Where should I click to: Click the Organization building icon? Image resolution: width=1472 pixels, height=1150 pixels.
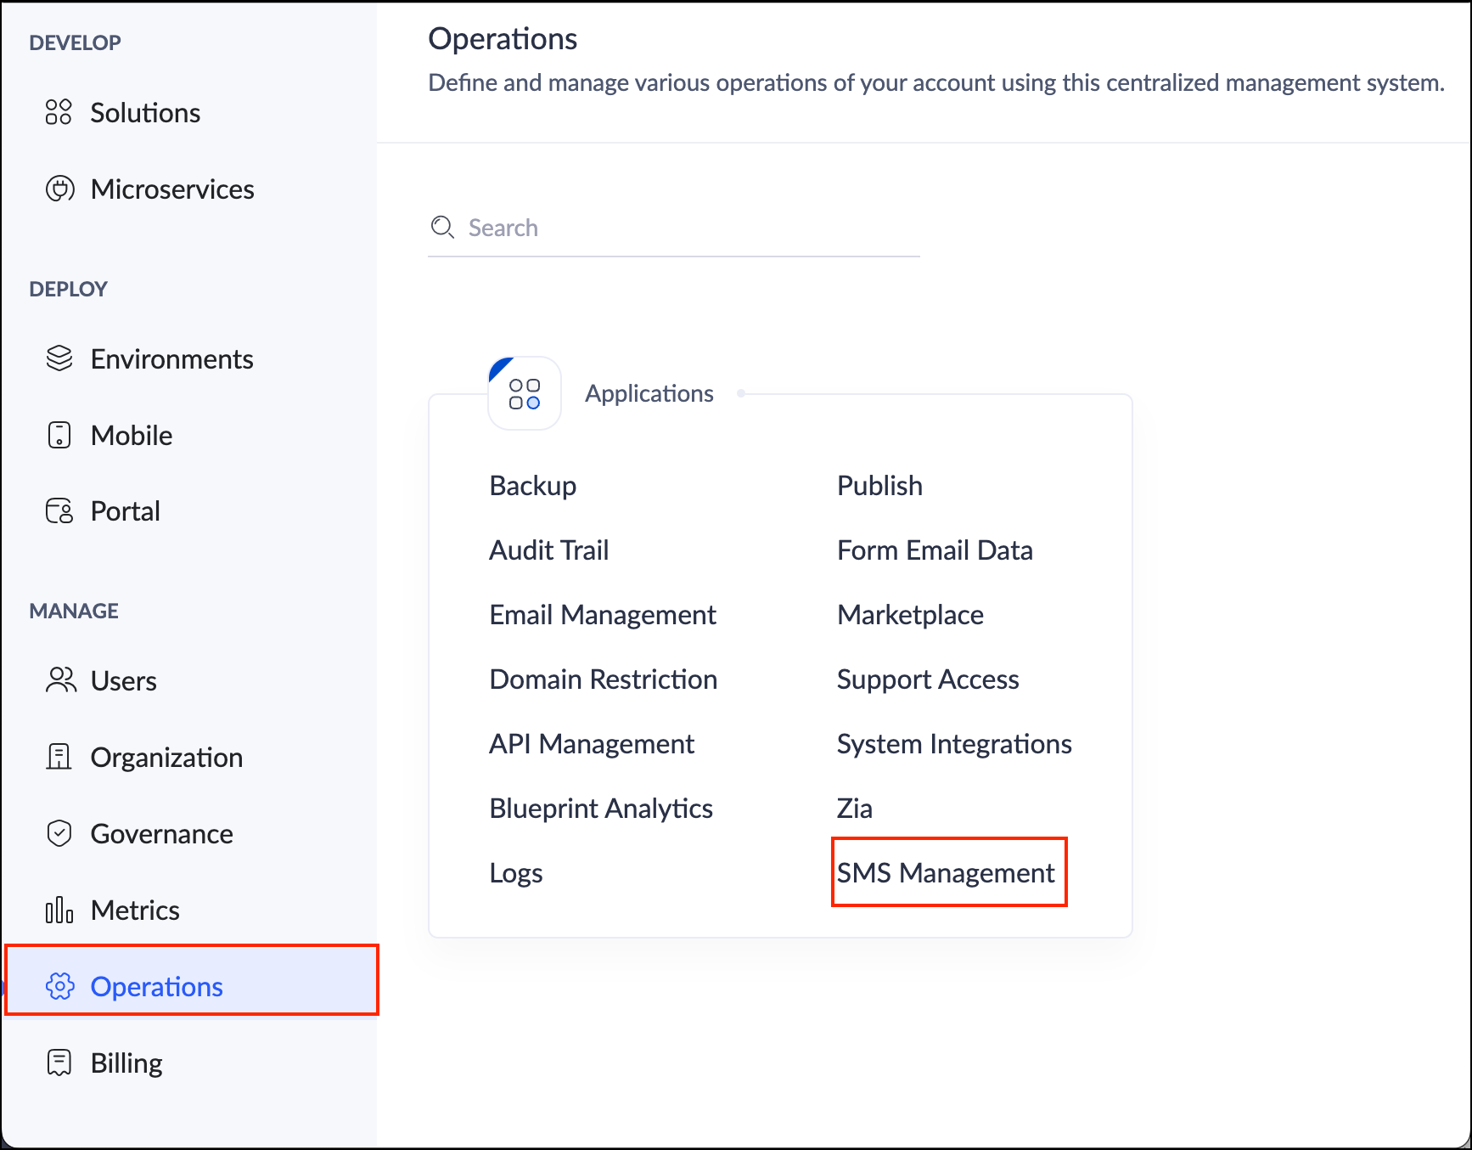[x=59, y=757]
